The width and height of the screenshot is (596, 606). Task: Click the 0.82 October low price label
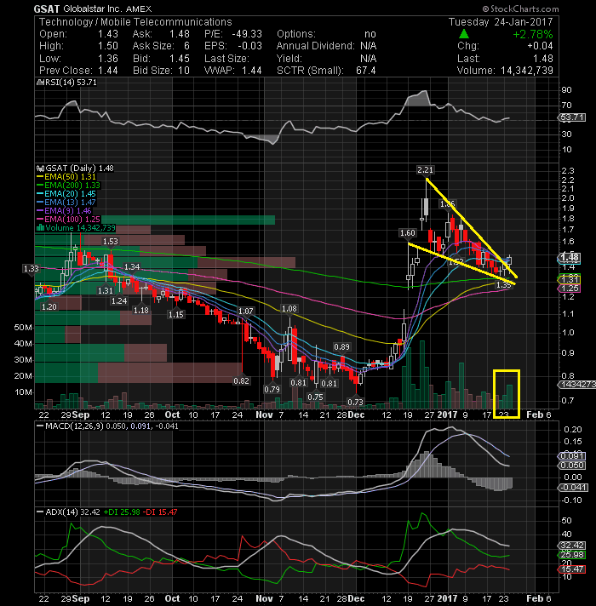click(x=241, y=381)
